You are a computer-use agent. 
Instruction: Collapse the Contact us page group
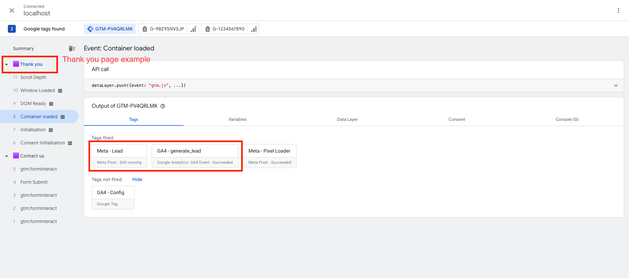(7, 156)
